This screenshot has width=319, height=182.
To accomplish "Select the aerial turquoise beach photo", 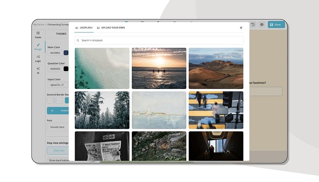I will tap(102, 68).
